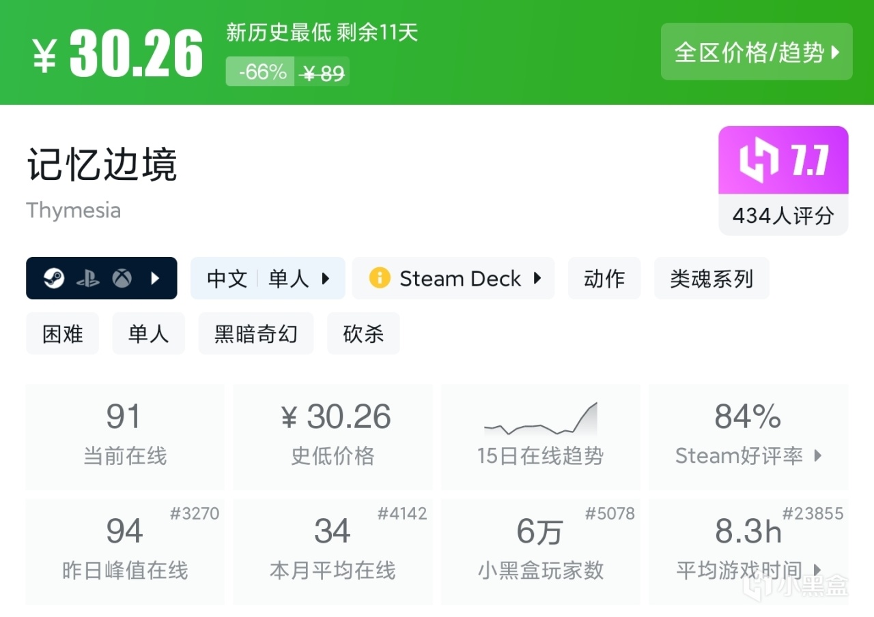View the 小黑盒玩家数 player count card
The height and width of the screenshot is (617, 874).
click(540, 551)
